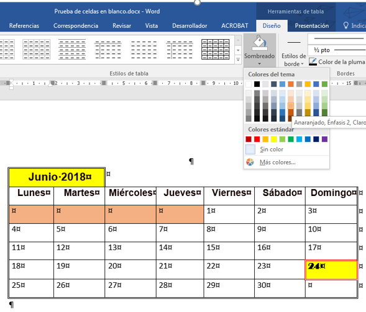Switch to the Referencias tab
The image size is (366, 312).
[x=24, y=25]
